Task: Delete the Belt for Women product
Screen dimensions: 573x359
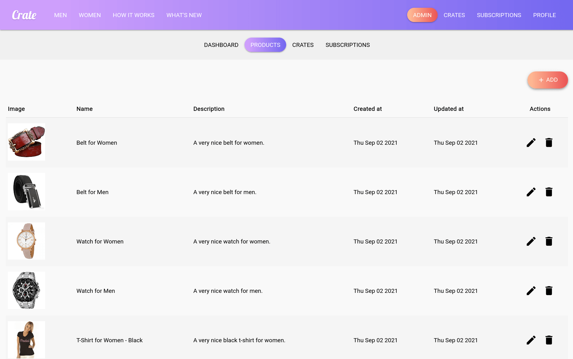Action: pos(549,143)
